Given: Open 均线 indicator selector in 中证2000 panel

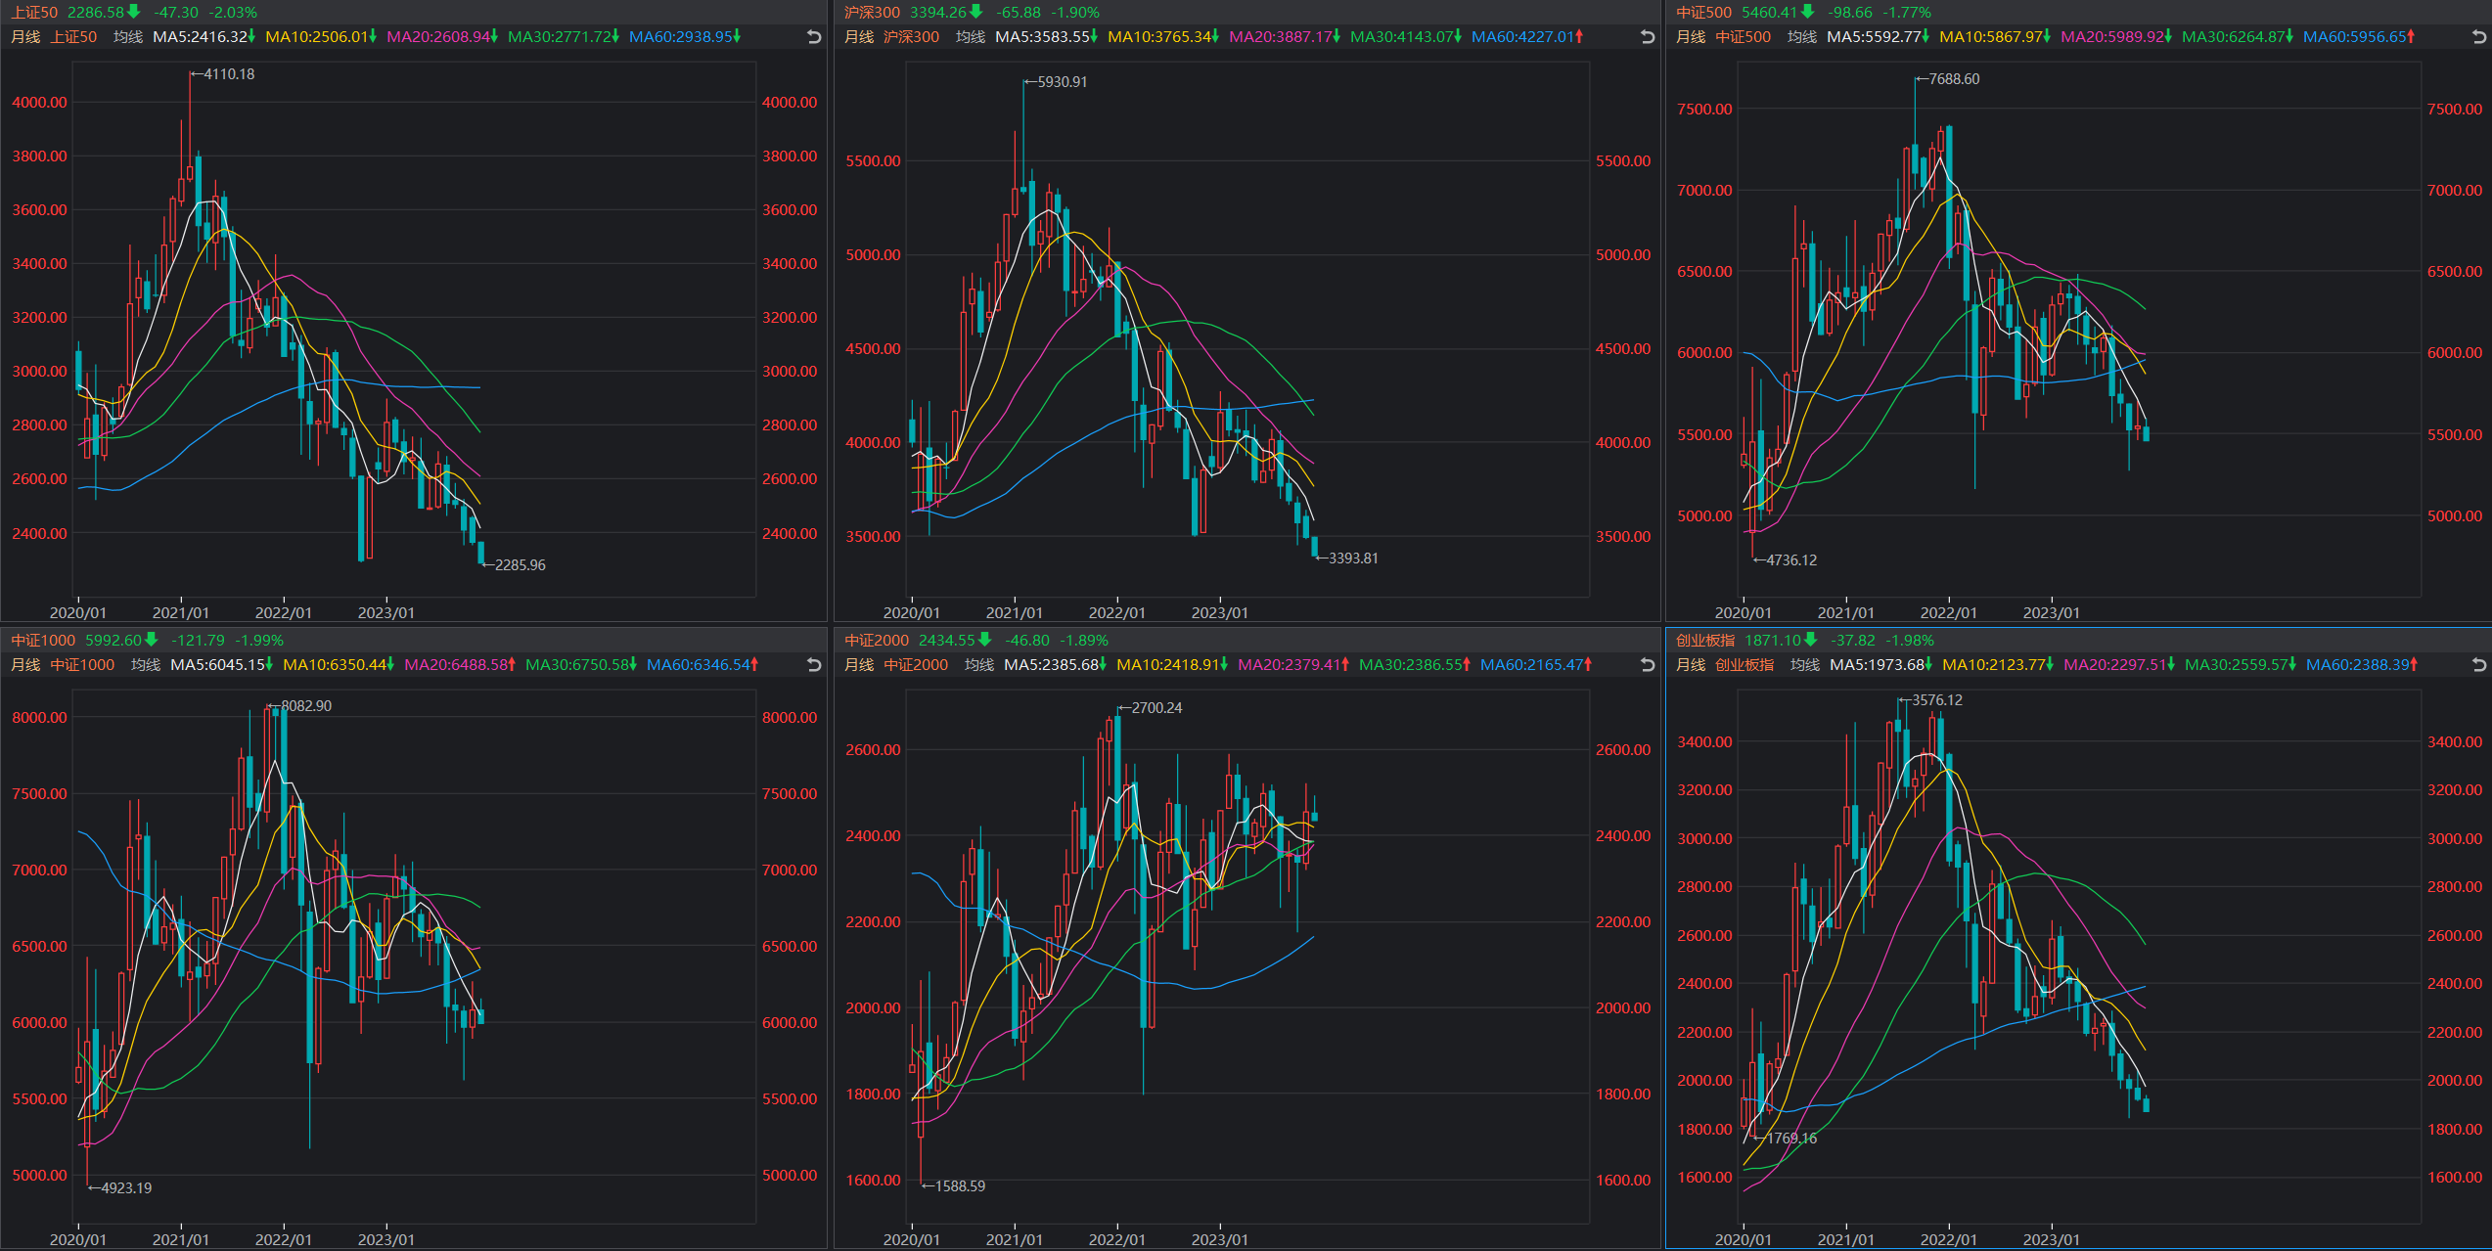Looking at the screenshot, I should (x=978, y=665).
